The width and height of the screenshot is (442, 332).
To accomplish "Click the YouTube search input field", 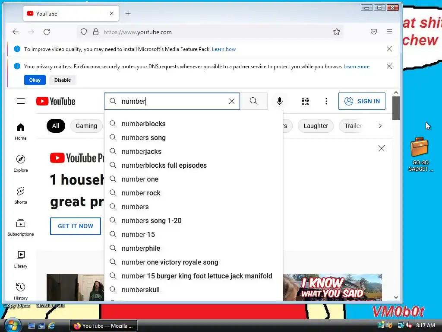I will click(172, 101).
